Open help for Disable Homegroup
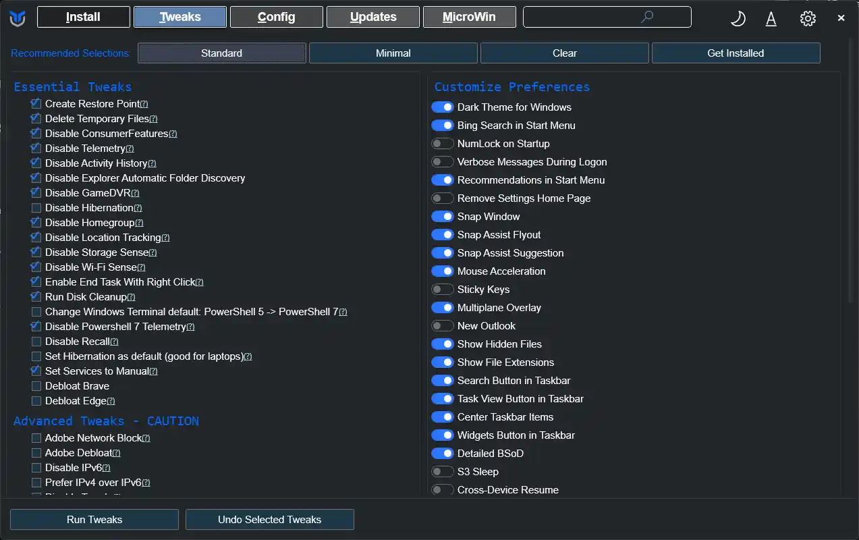Viewport: 859px width, 540px height. point(139,223)
